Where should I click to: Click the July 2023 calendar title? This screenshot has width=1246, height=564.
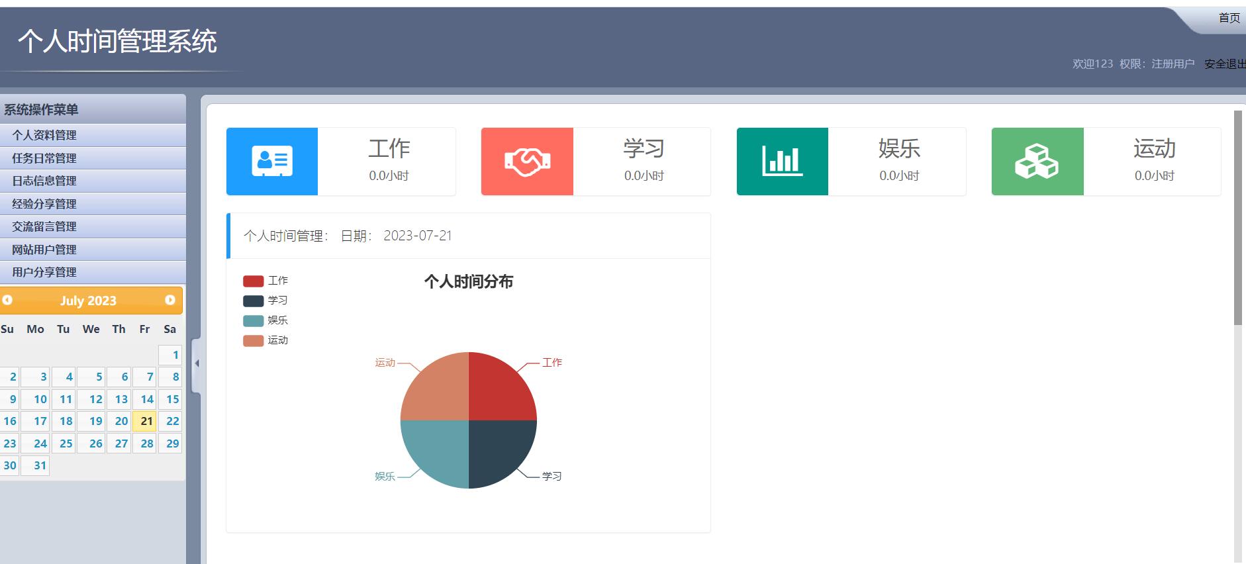click(88, 301)
